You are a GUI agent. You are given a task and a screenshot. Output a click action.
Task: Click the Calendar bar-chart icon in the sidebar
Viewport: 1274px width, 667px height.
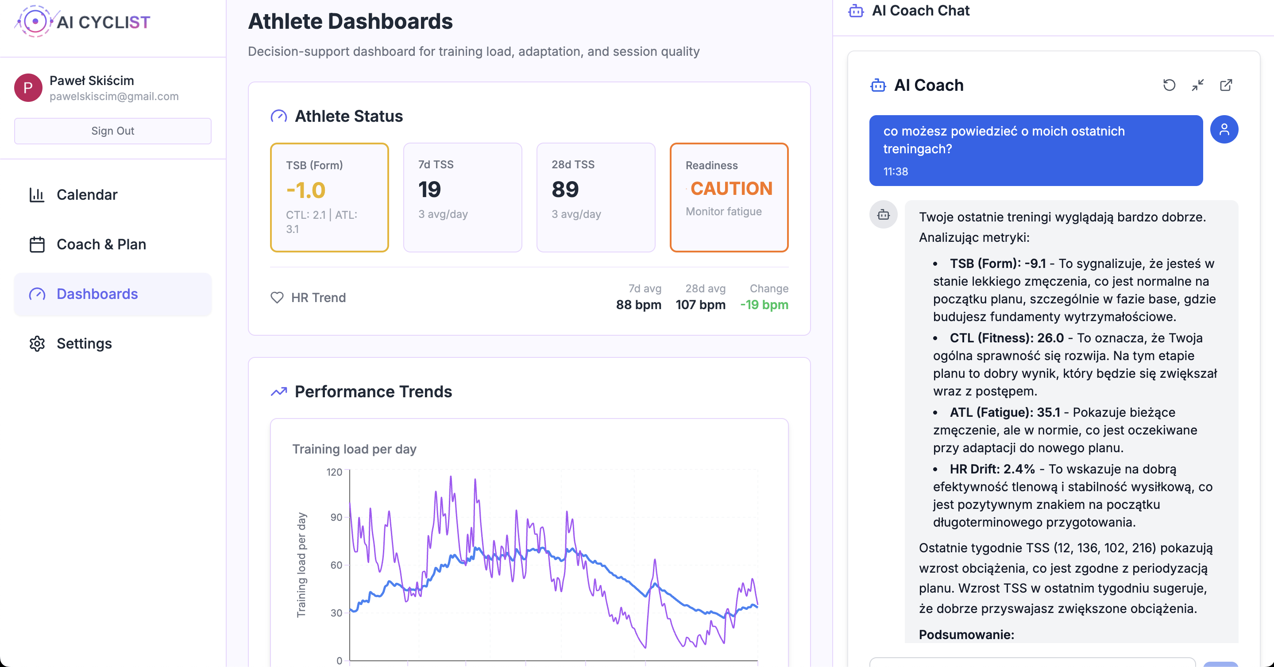[x=37, y=195]
